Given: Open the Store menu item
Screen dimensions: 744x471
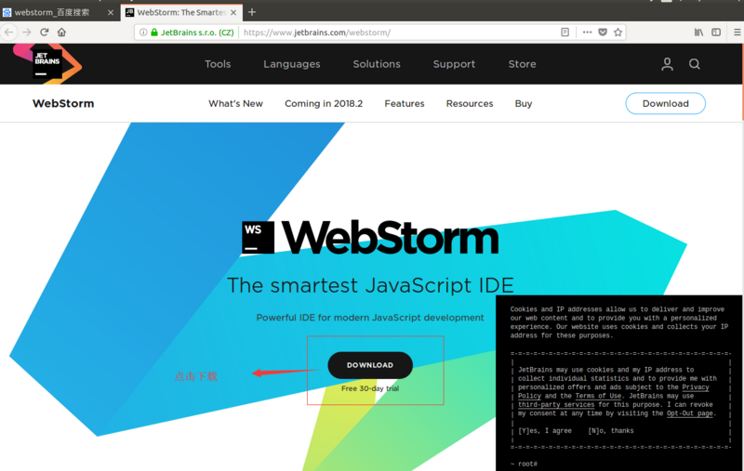Looking at the screenshot, I should pyautogui.click(x=523, y=64).
